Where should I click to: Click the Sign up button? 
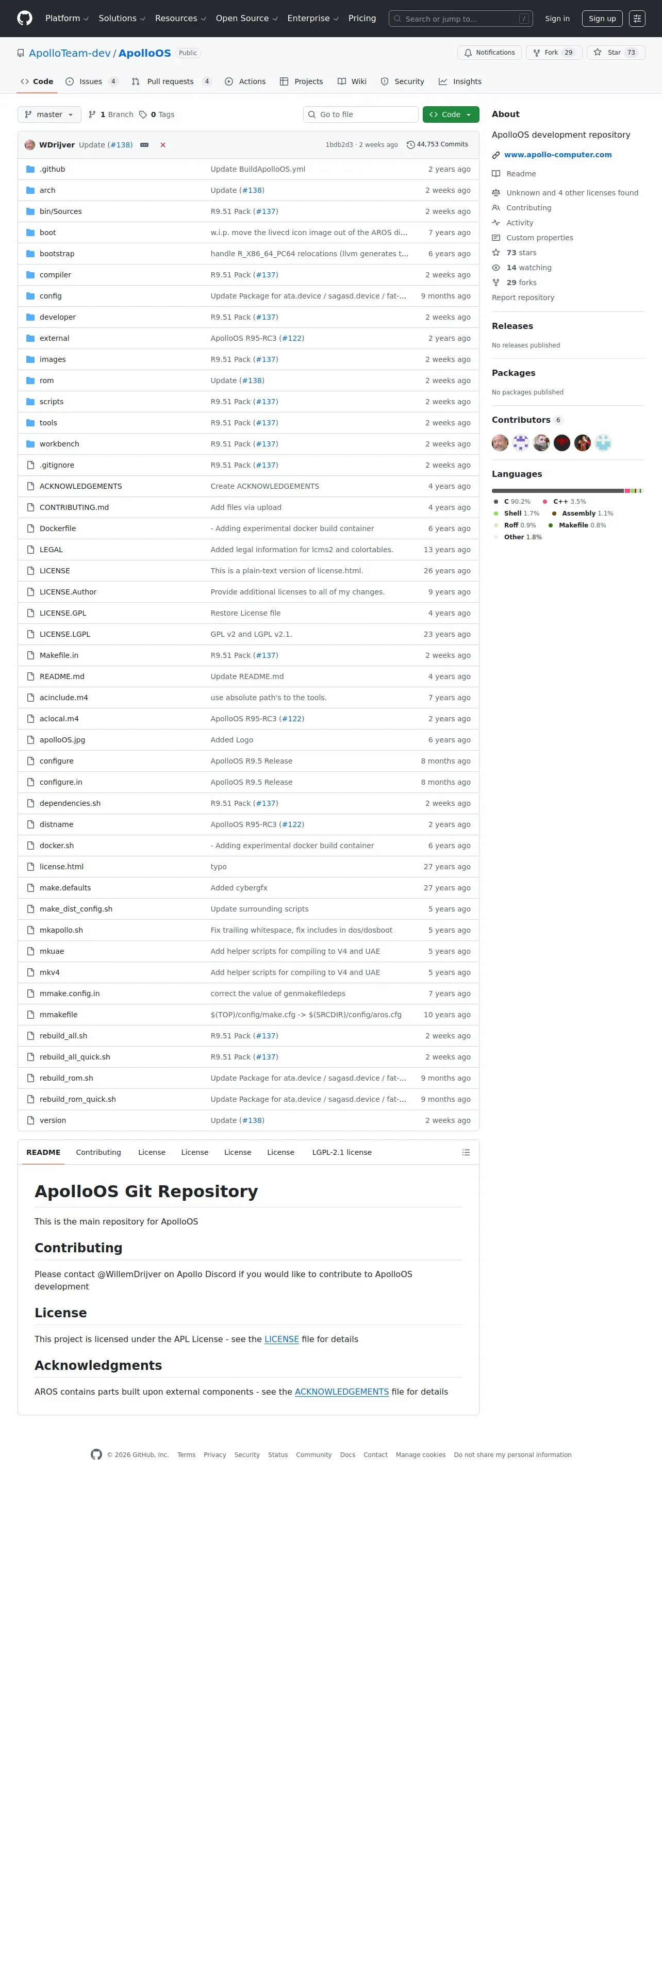click(x=602, y=19)
